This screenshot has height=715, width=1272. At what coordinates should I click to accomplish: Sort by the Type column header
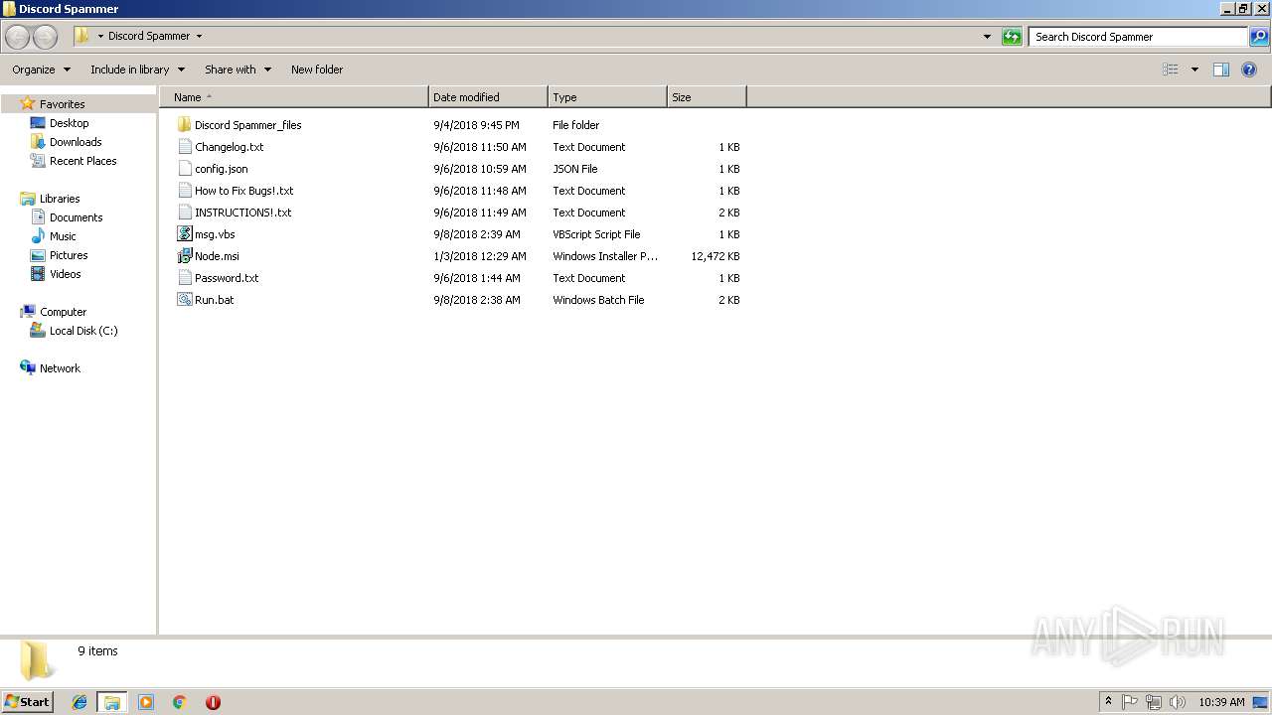click(x=607, y=97)
